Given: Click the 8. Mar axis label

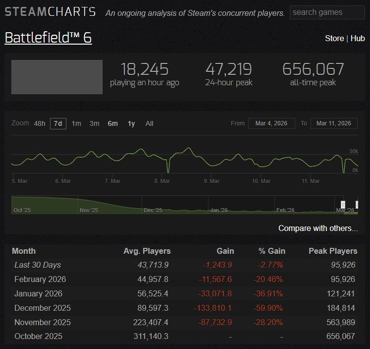Looking at the screenshot, I should (x=162, y=181).
